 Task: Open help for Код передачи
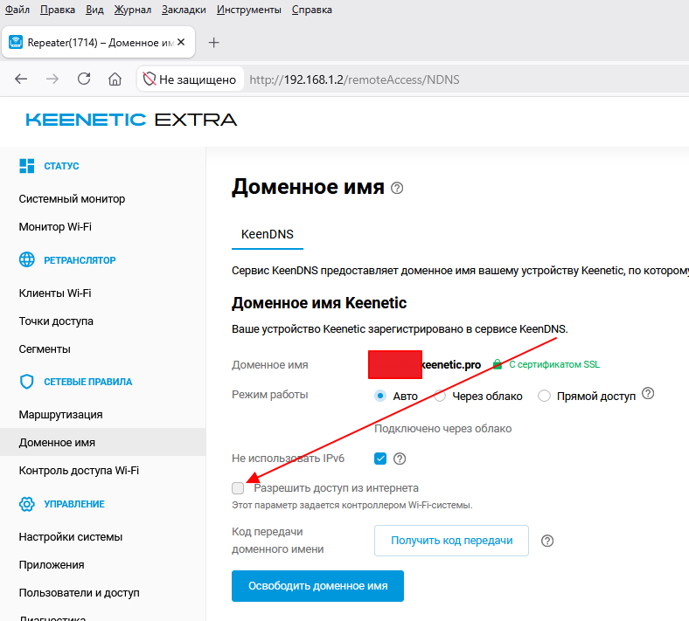point(547,541)
